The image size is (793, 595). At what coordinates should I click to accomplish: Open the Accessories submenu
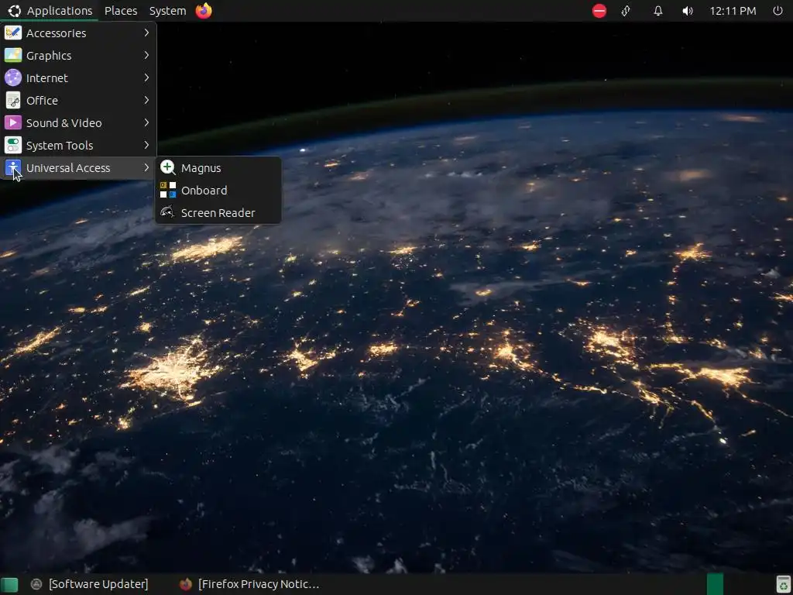pyautogui.click(x=78, y=33)
